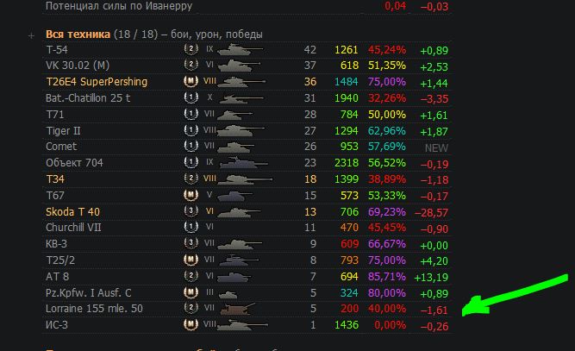Click the T-54 tank silhouette icon
Image resolution: width=575 pixels, height=351 pixels.
[241, 49]
